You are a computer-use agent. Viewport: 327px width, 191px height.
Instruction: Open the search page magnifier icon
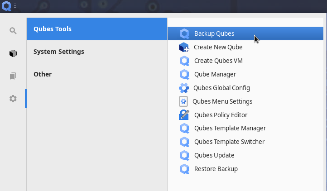click(13, 31)
